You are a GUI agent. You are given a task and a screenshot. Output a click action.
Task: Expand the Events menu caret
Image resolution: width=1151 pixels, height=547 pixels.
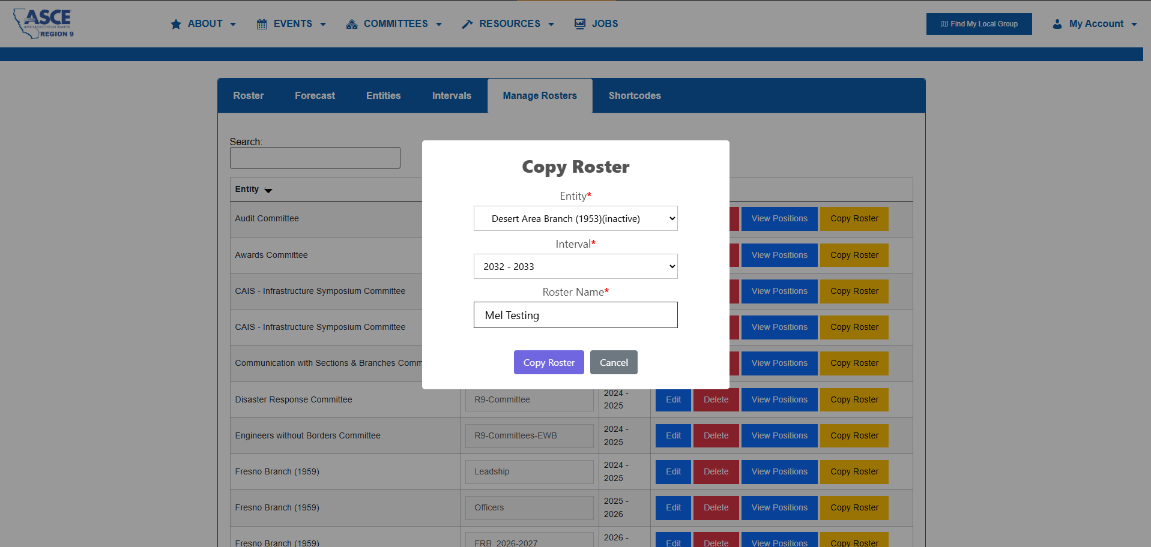coord(323,25)
